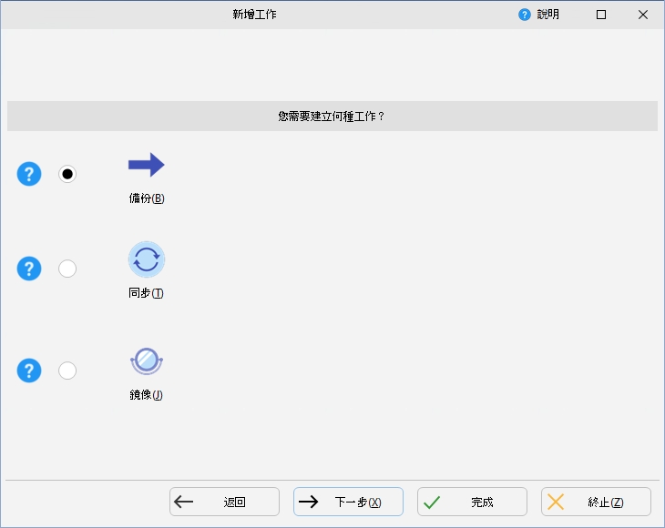Screen dimensions: 665x528
Task: Select the 備份 backup radio button
Action: click(x=67, y=174)
